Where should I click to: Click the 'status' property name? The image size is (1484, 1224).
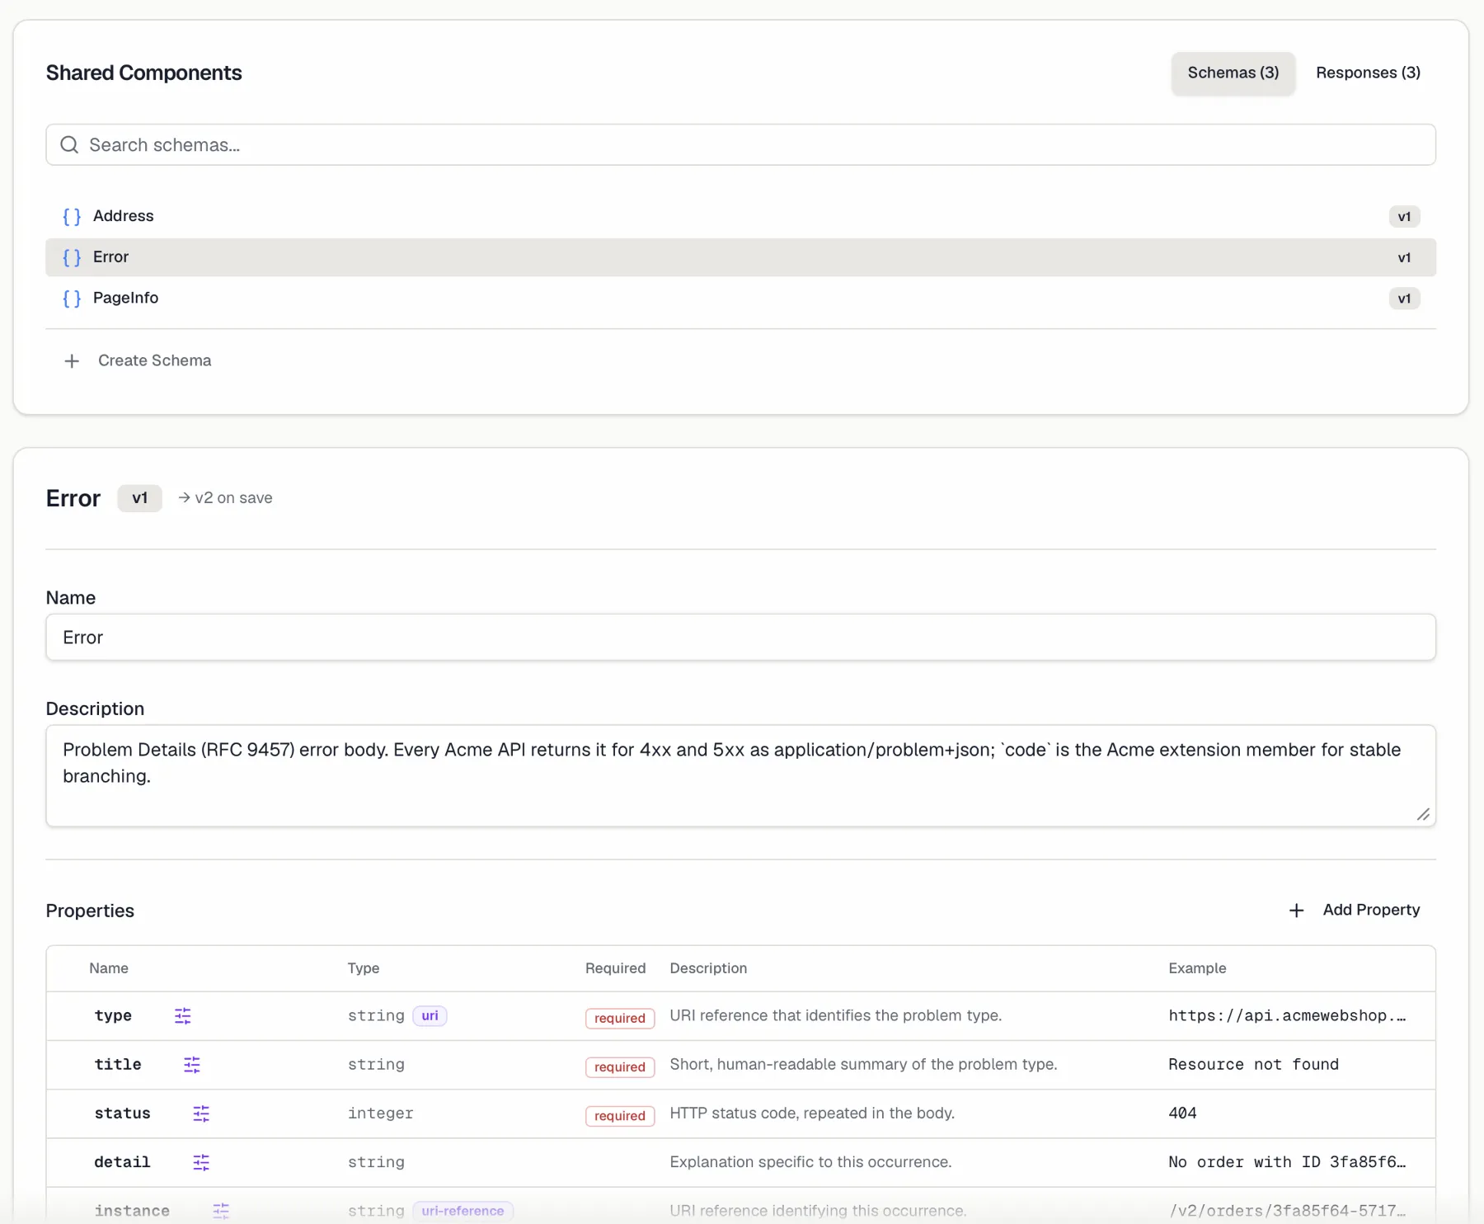(x=122, y=1113)
